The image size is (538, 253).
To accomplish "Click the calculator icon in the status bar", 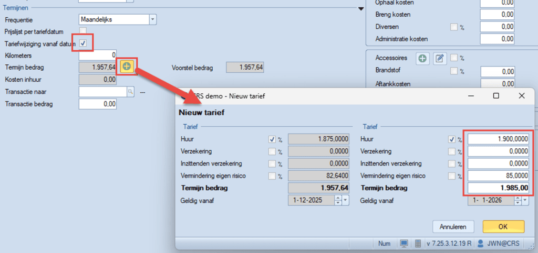I will coord(418,244).
